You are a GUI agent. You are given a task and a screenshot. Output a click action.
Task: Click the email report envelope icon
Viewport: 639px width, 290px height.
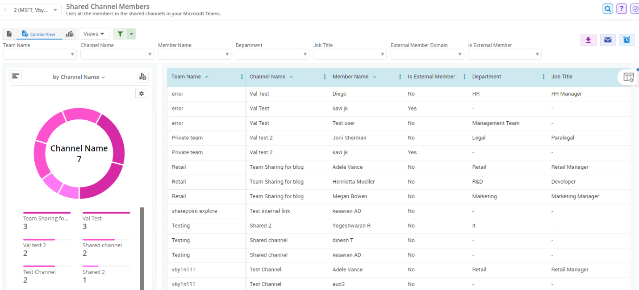pos(607,40)
